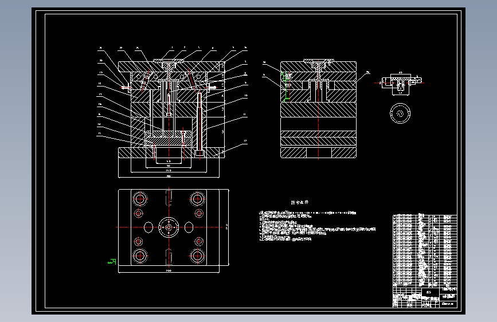Select the red horizontal centerline in the plan view
Viewport: 497px width, 322px height.
coord(169,227)
